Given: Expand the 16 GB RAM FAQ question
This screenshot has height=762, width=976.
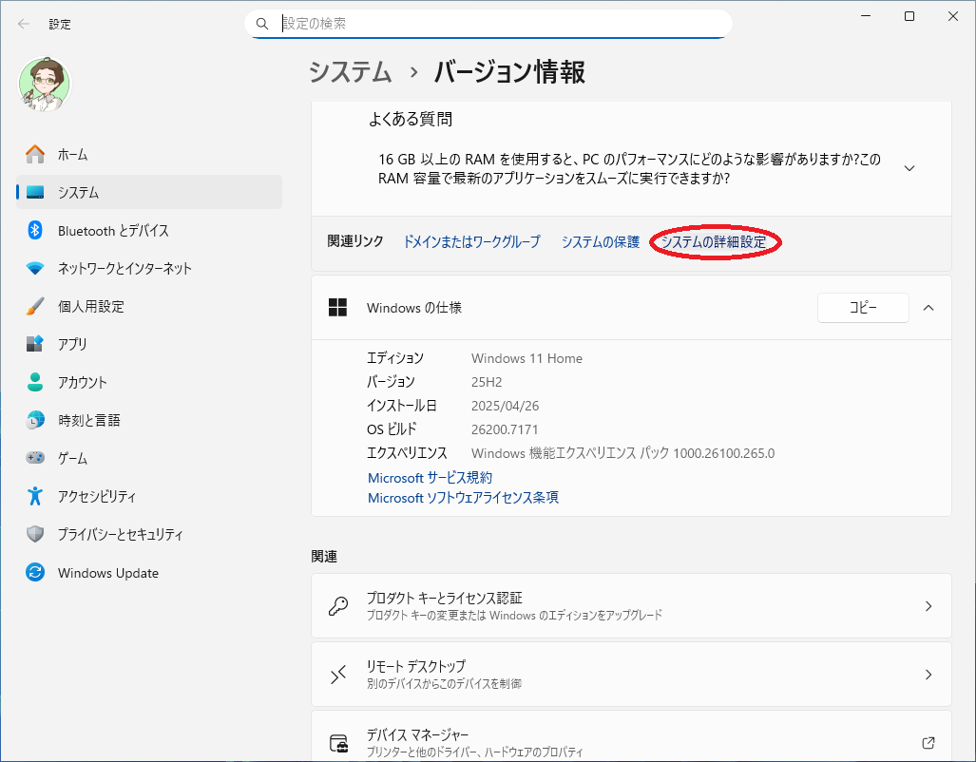Looking at the screenshot, I should coord(909,168).
